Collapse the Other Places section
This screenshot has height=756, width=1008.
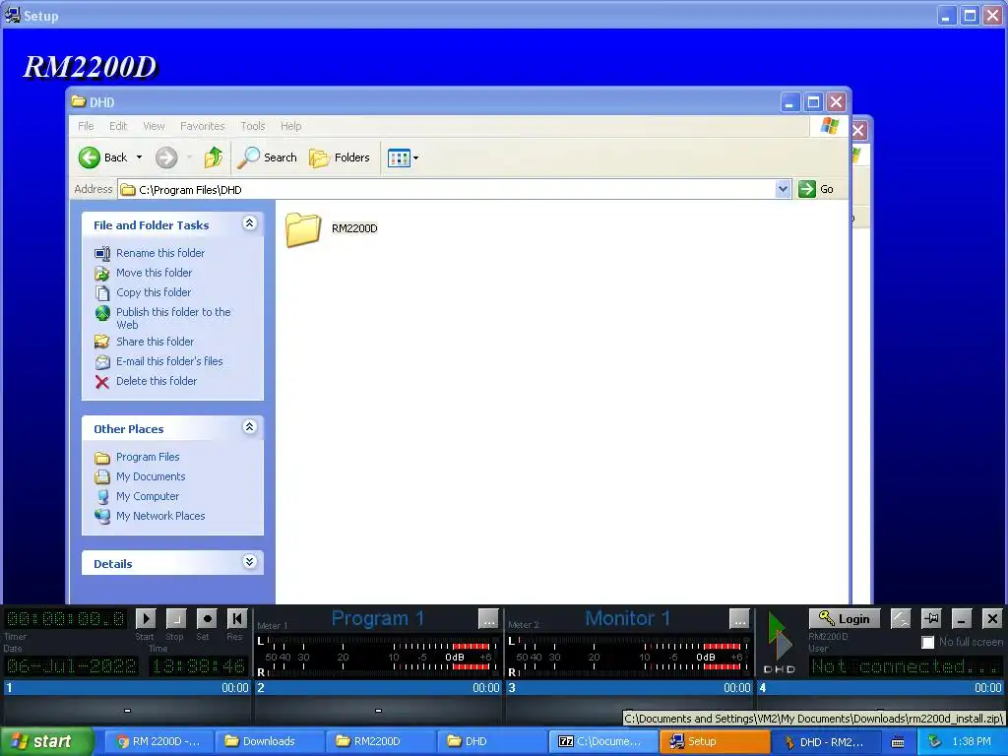pyautogui.click(x=249, y=427)
